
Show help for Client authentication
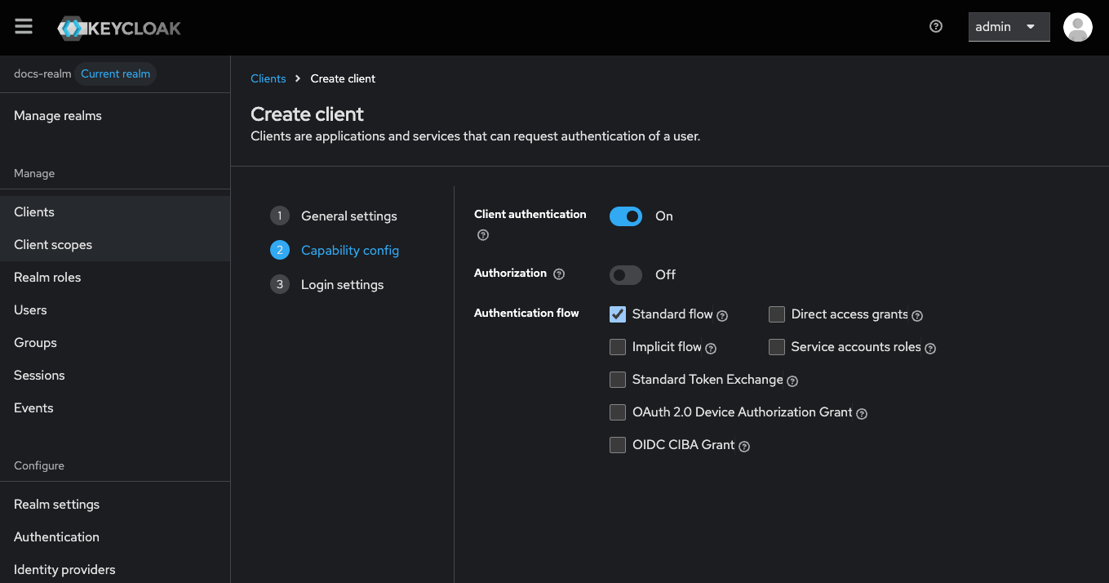483,235
